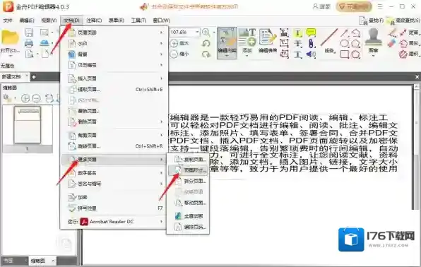Choose 旋转页面 with Ctrl+Shift+R shortcut
This screenshot has width=421, height=267.
pos(114,146)
